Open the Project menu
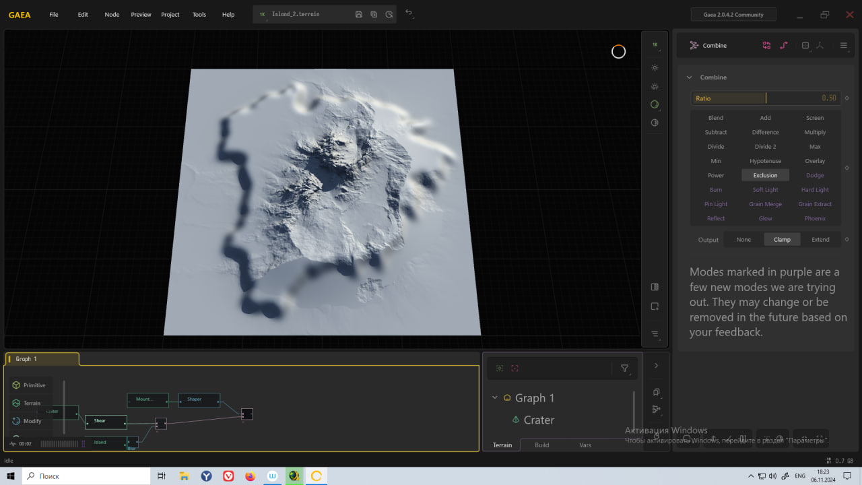862x485 pixels. coord(170,14)
